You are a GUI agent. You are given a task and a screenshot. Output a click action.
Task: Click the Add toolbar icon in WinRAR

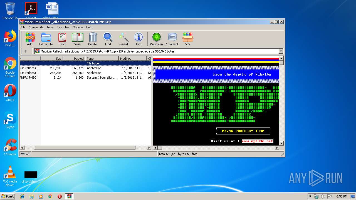tap(30, 39)
